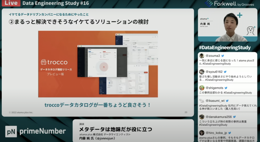Click the Twitter bird next to @syou6162

[225, 72]
